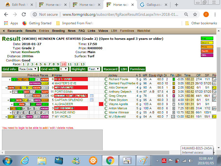221x166 pixels.
Task: Click the Racecard button
Action: tap(110, 69)
